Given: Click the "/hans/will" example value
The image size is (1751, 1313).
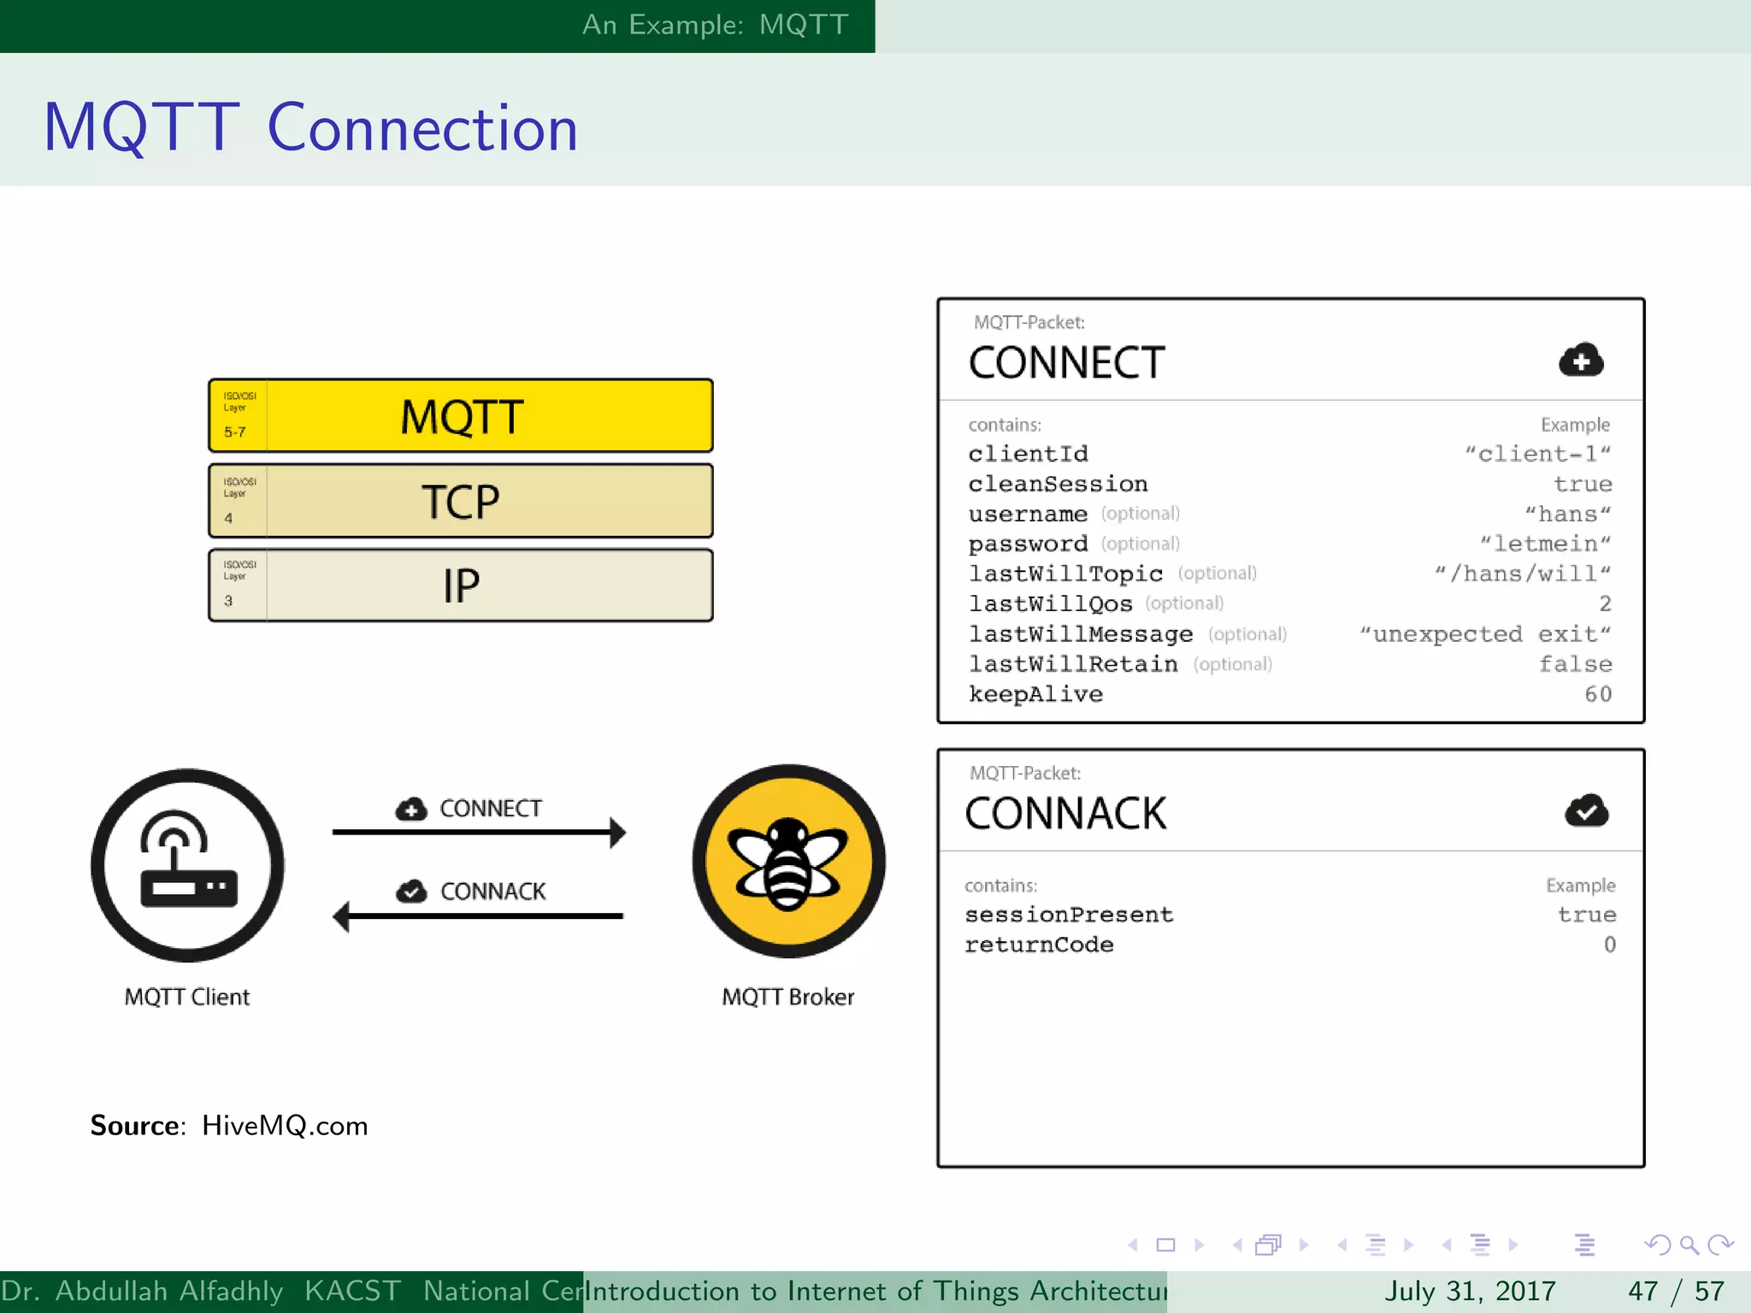Looking at the screenshot, I should [1523, 573].
